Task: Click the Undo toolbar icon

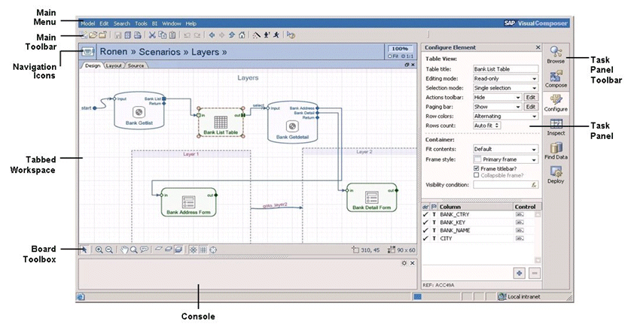Action: (x=187, y=35)
